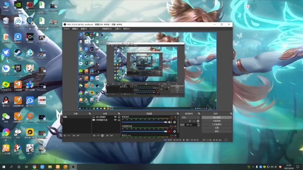Viewport: 303px width, 170px height.
Task: Open the blue K music player desktop icon
Action: point(18,38)
